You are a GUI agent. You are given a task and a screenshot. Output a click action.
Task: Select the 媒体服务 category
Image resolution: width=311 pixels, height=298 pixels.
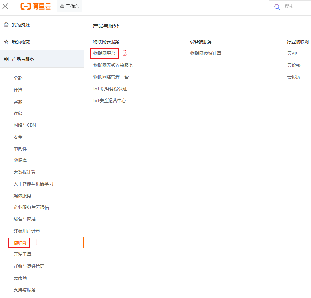pos(22,195)
